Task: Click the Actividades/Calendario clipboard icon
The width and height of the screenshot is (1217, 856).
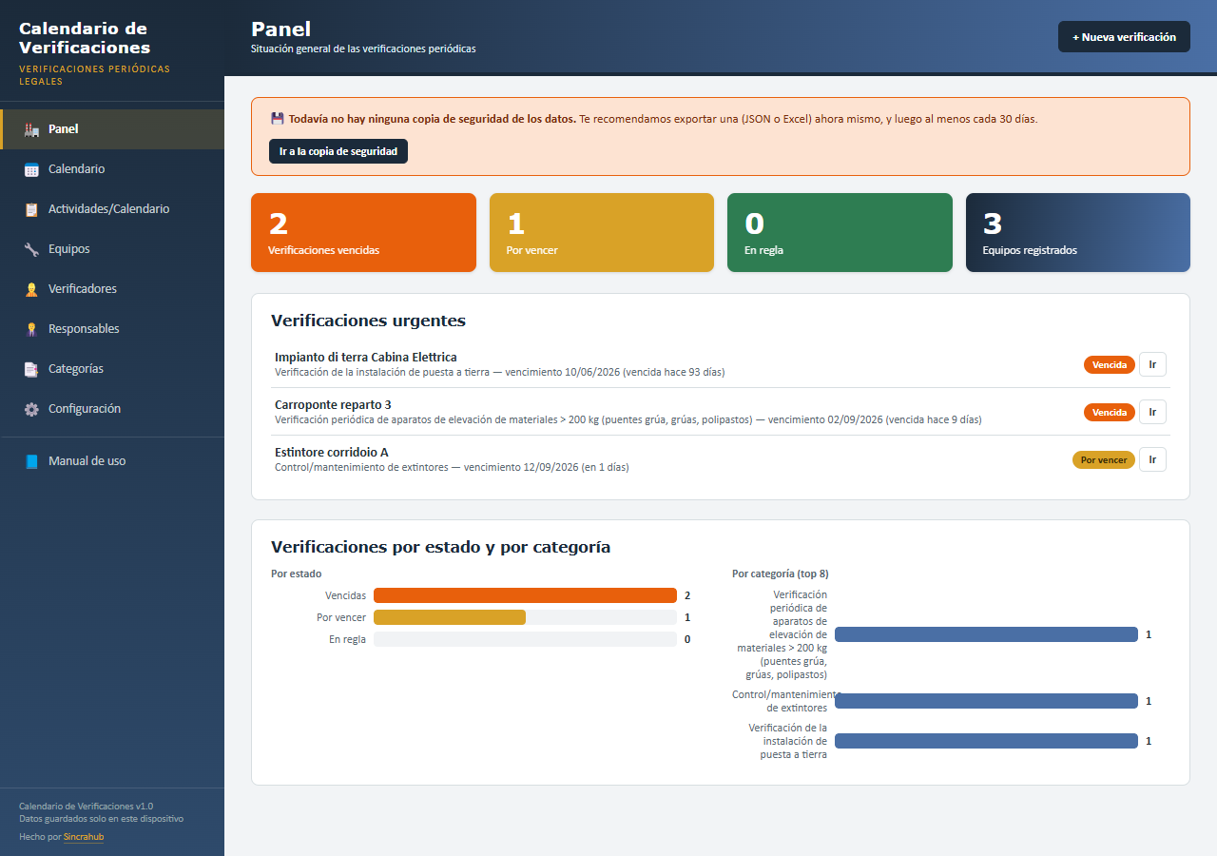Action: 31,209
